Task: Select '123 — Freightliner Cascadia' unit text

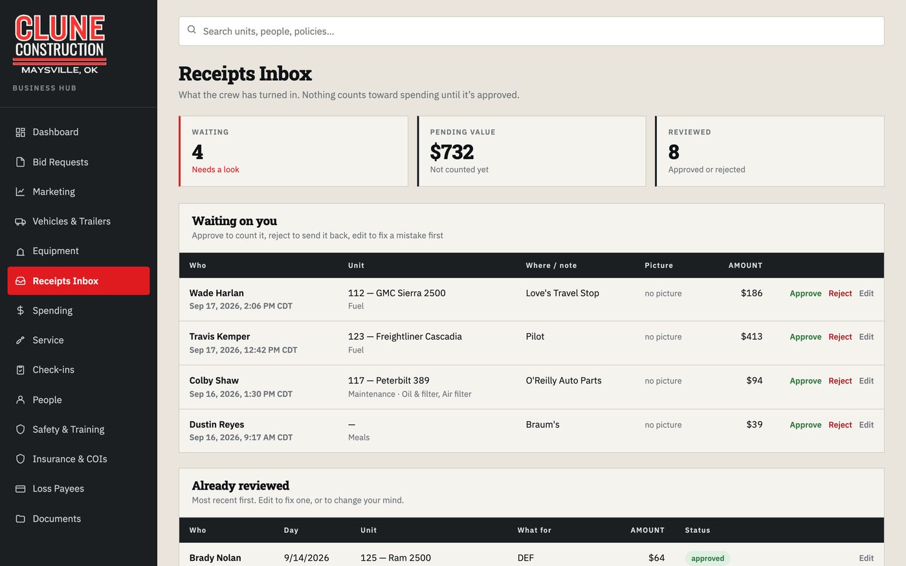Action: coord(405,336)
